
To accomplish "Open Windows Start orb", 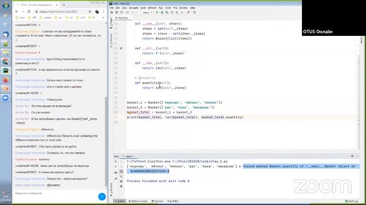I will pos(6,5).
